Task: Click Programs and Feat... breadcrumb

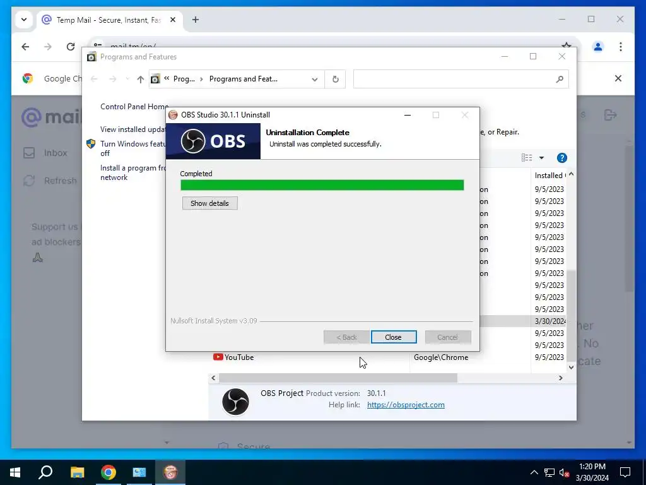Action: 243,79
